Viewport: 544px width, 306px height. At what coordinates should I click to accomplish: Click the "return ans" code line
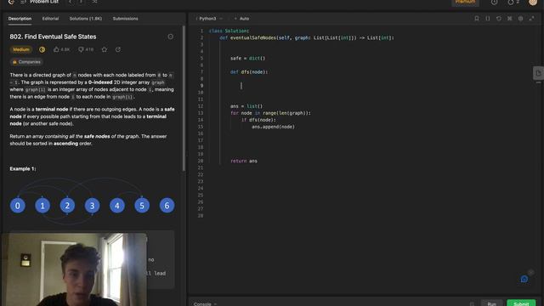244,161
